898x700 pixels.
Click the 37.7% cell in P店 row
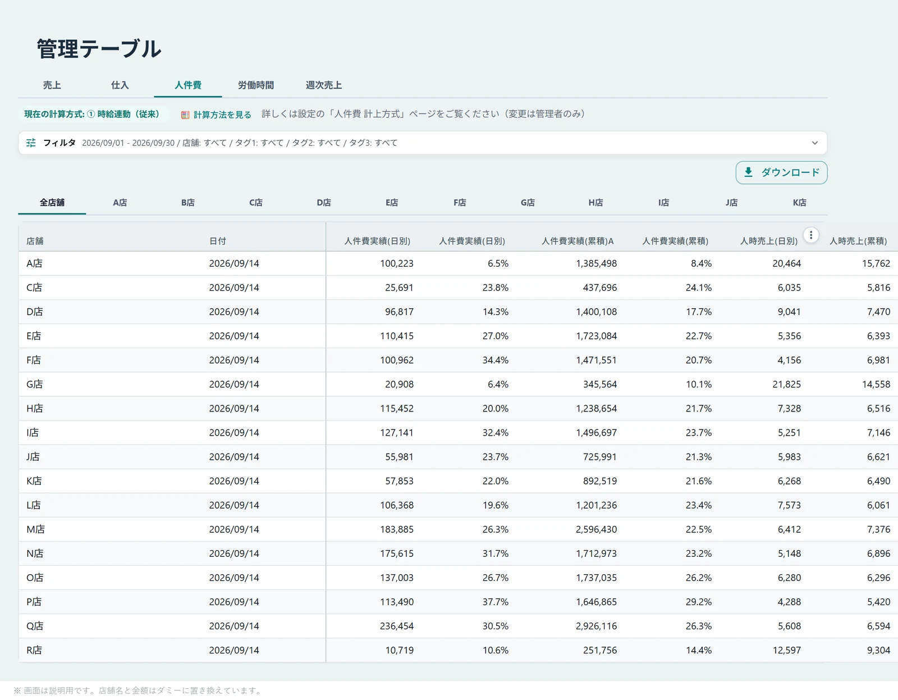point(496,601)
